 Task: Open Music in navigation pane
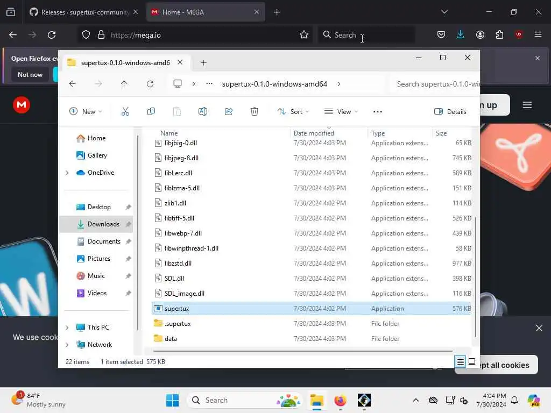96,276
